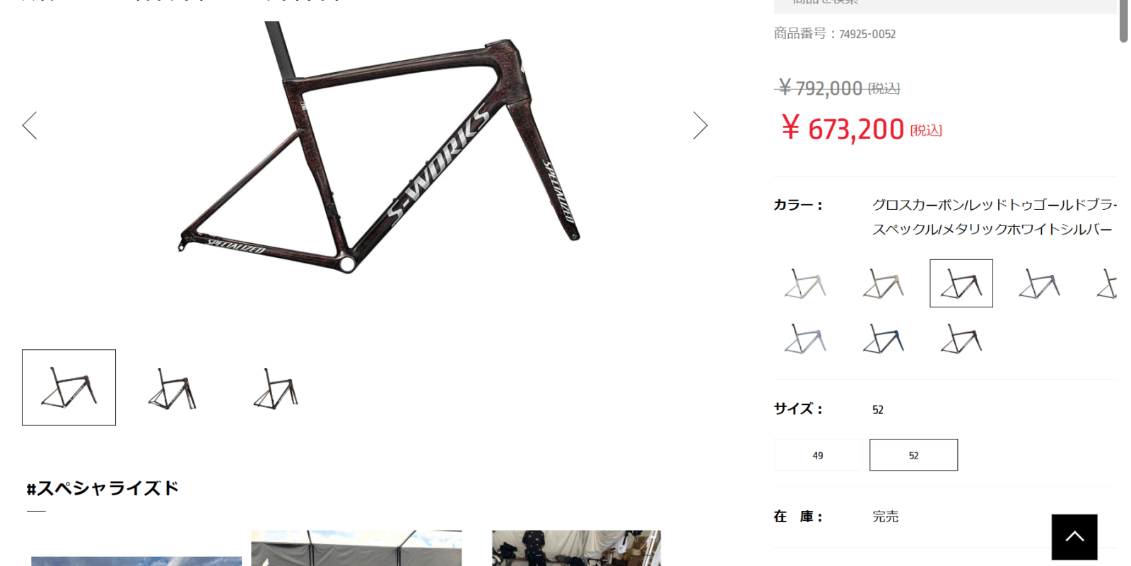Select frame size 49
This screenshot has width=1131, height=566.
tap(818, 455)
